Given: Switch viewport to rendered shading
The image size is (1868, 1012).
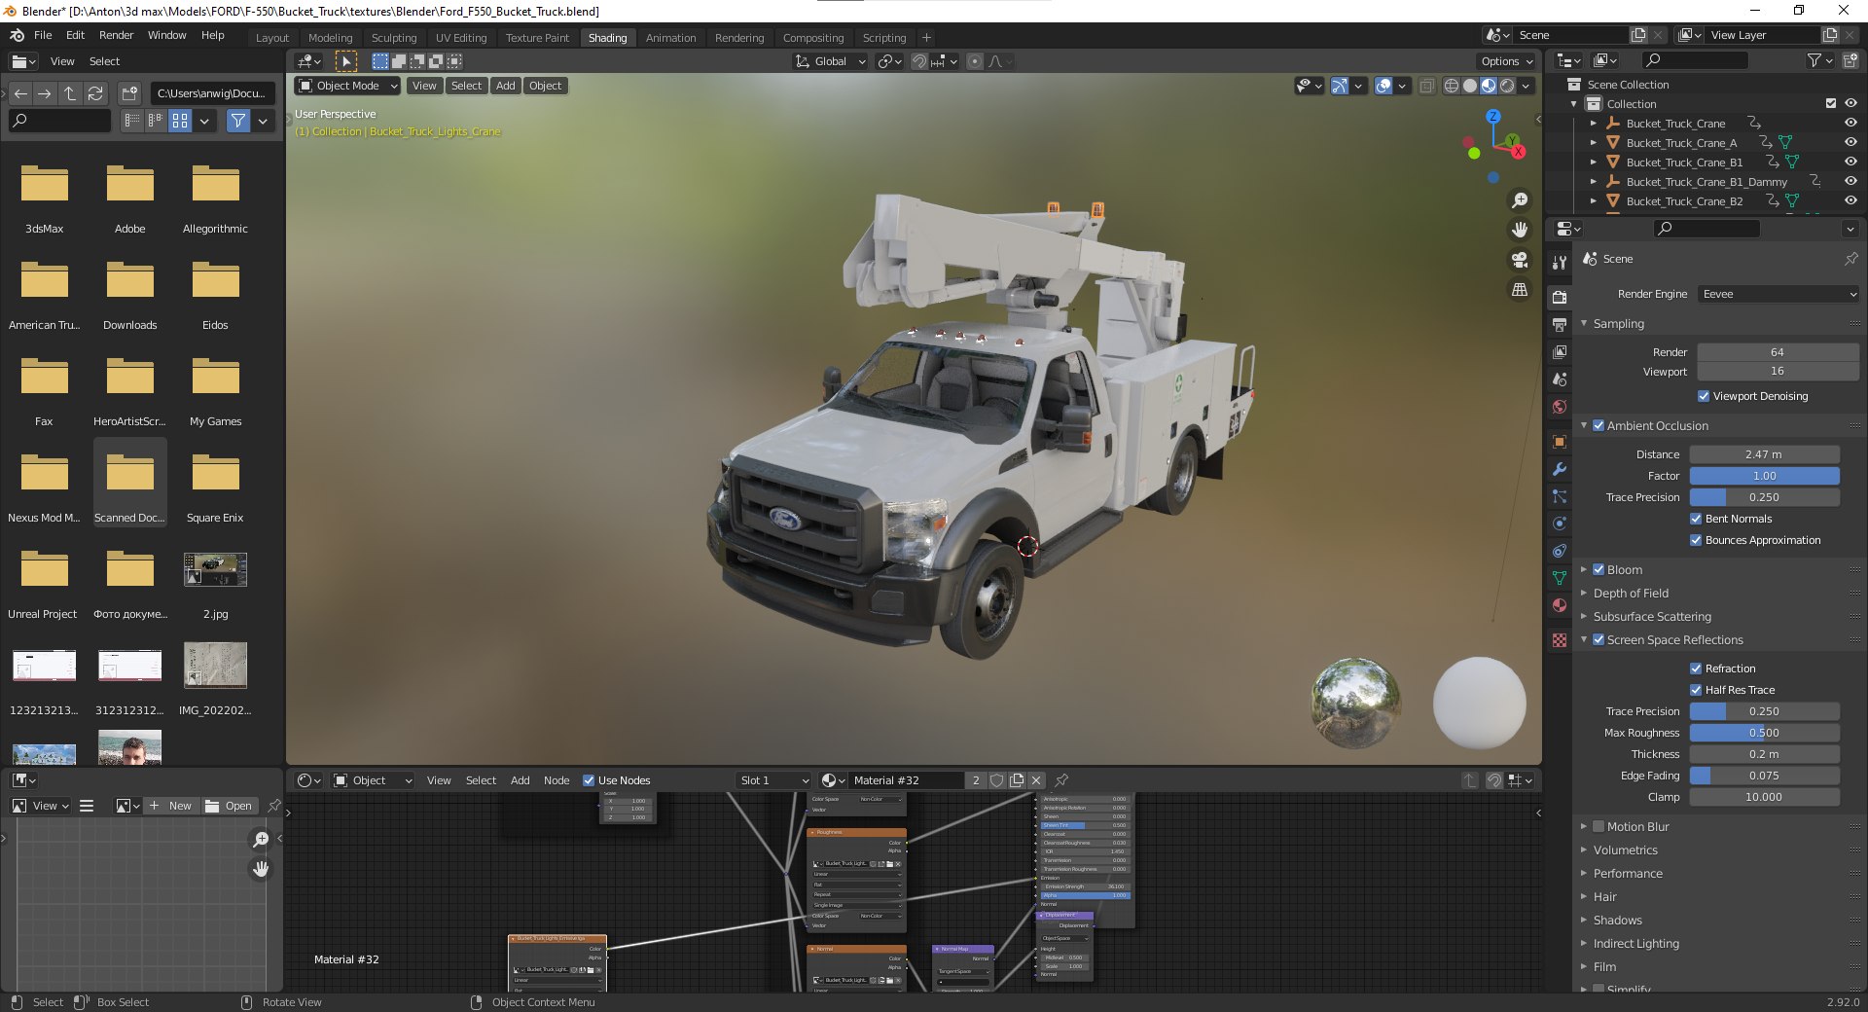Looking at the screenshot, I should point(1507,86).
